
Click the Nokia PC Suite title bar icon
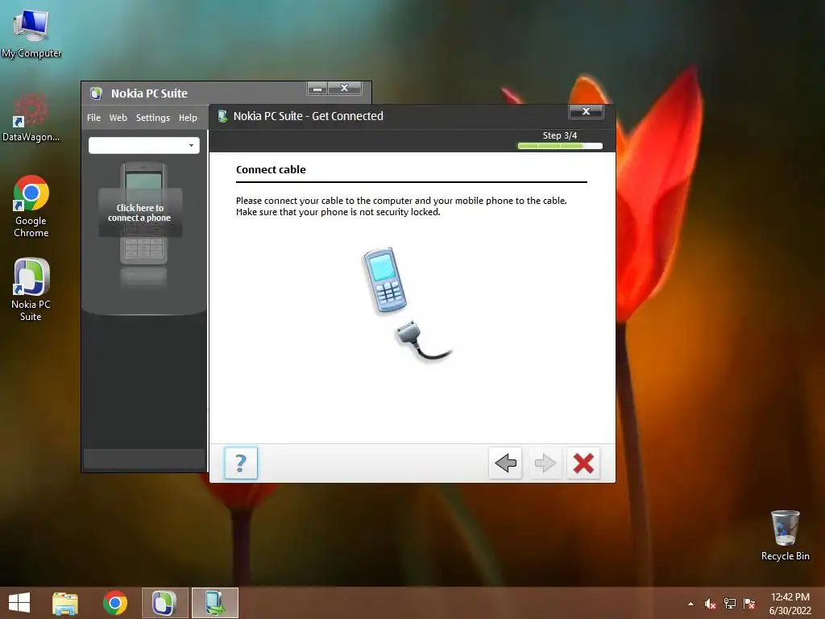tap(96, 93)
